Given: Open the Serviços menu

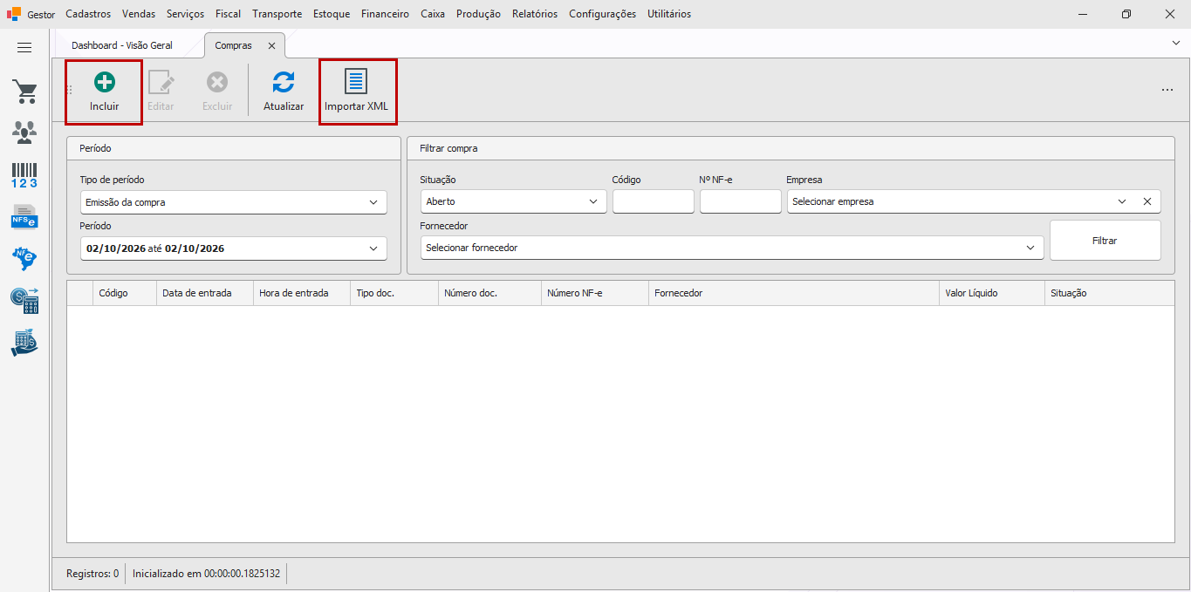Looking at the screenshot, I should click(185, 14).
